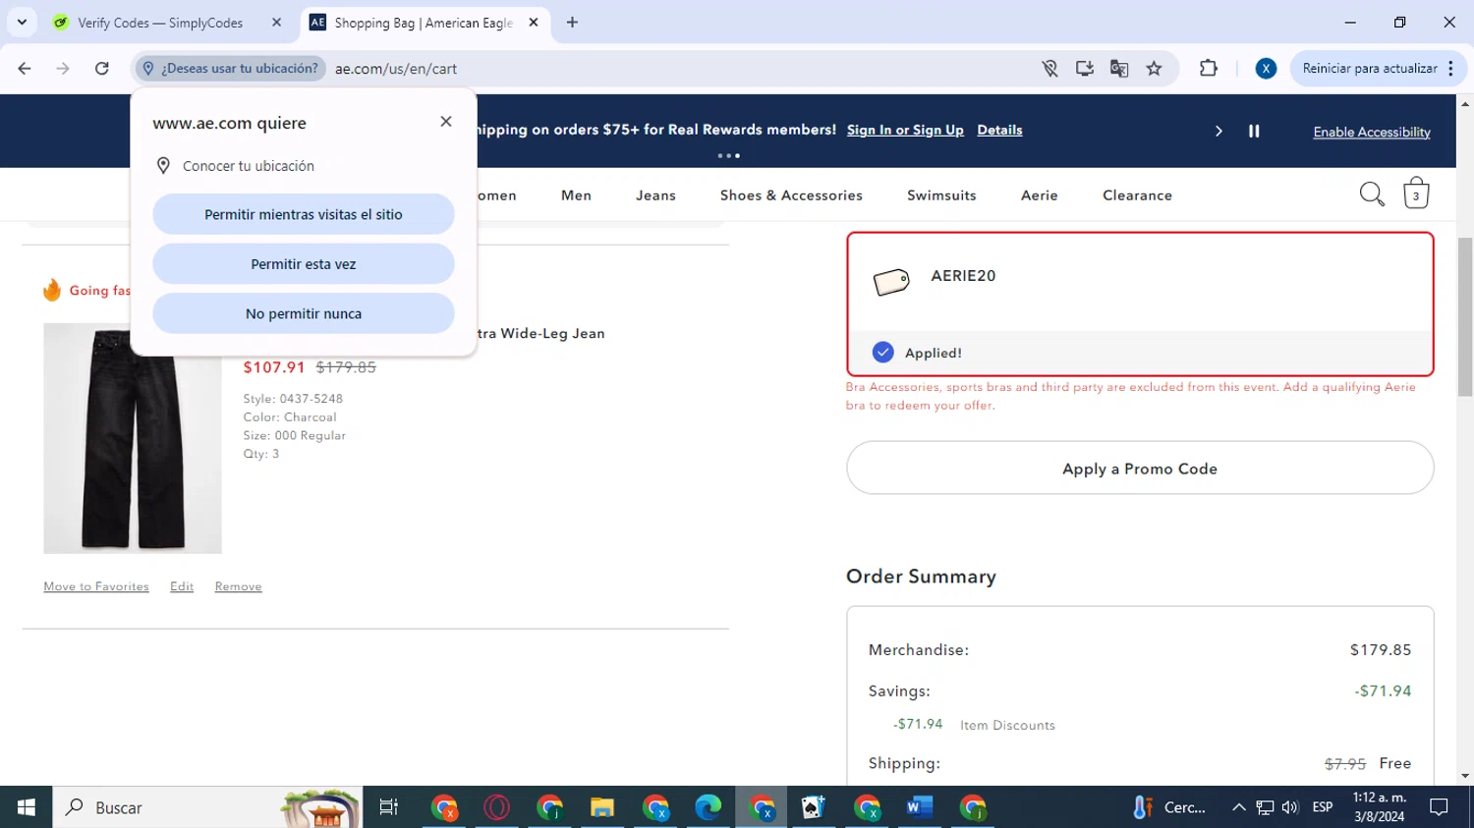Viewport: 1474px width, 828px height.
Task: Click the install app icon
Action: [x=1085, y=69]
